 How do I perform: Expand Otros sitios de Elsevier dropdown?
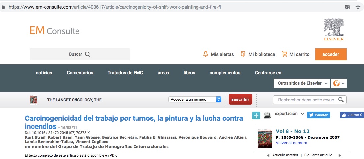(302, 83)
